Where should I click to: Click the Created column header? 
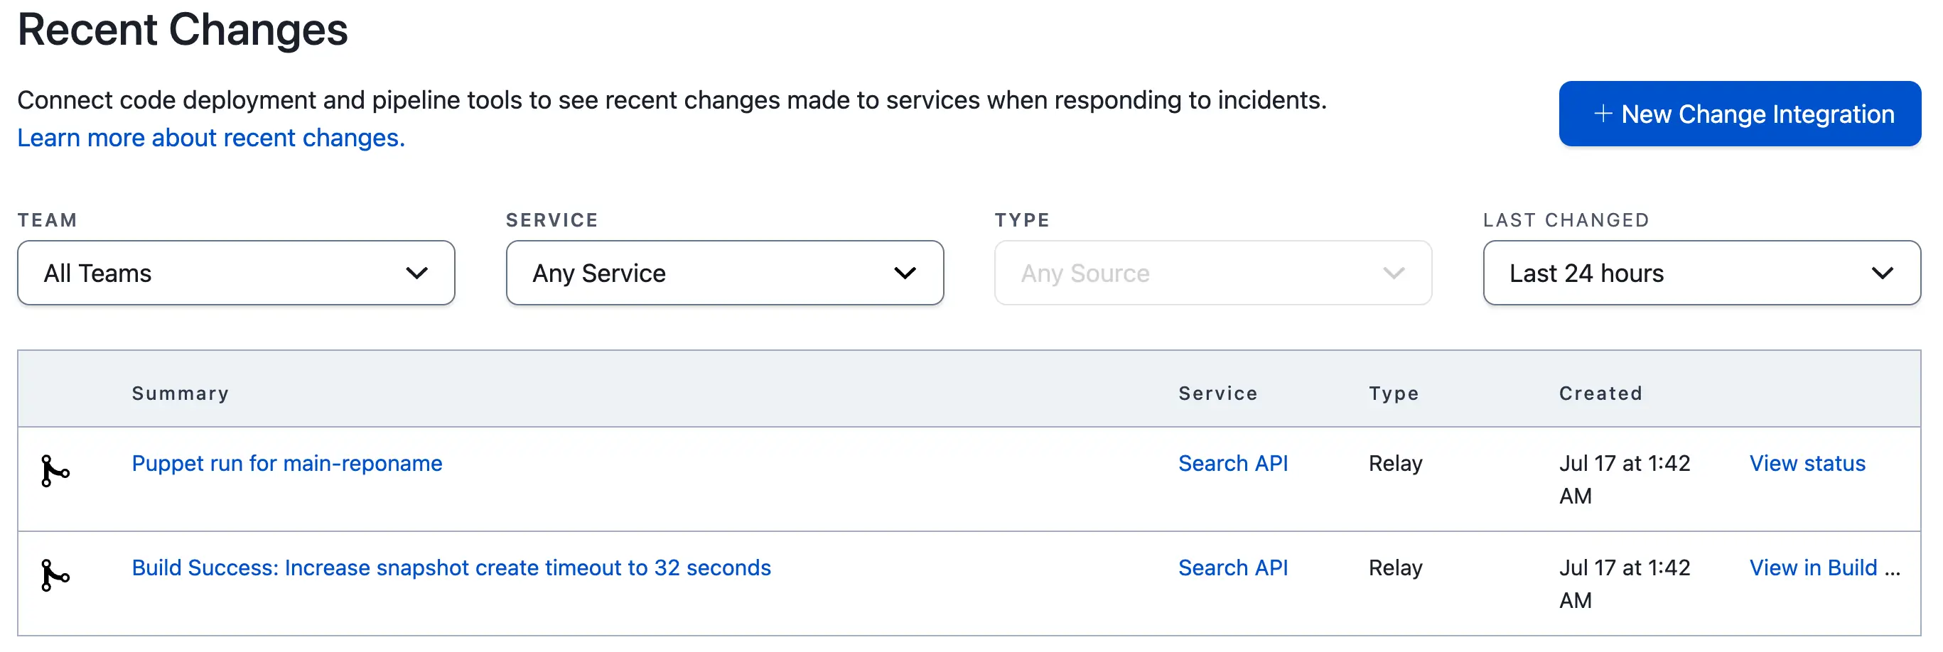(x=1600, y=393)
